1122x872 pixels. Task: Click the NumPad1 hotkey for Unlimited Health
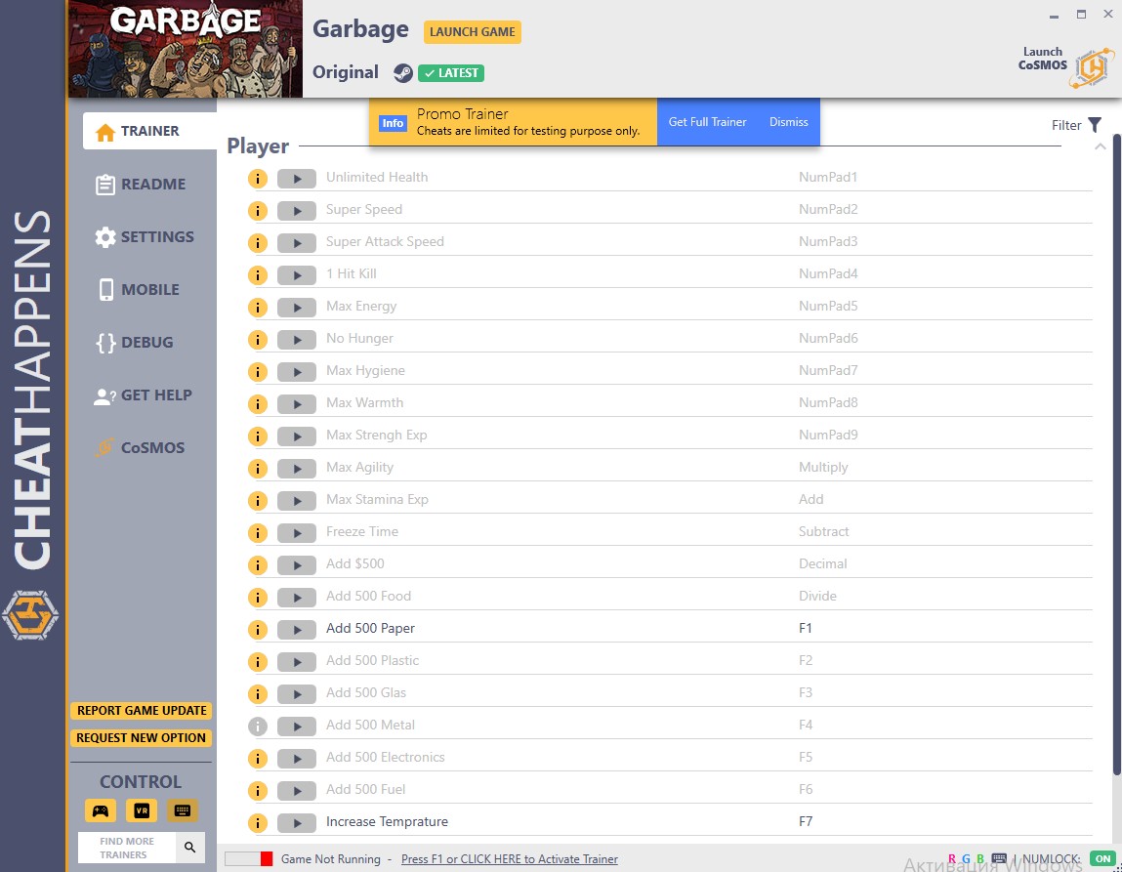click(x=828, y=177)
